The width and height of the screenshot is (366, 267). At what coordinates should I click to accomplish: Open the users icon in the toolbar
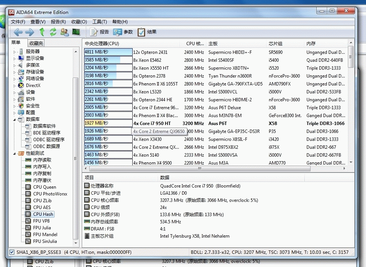(x=64, y=32)
